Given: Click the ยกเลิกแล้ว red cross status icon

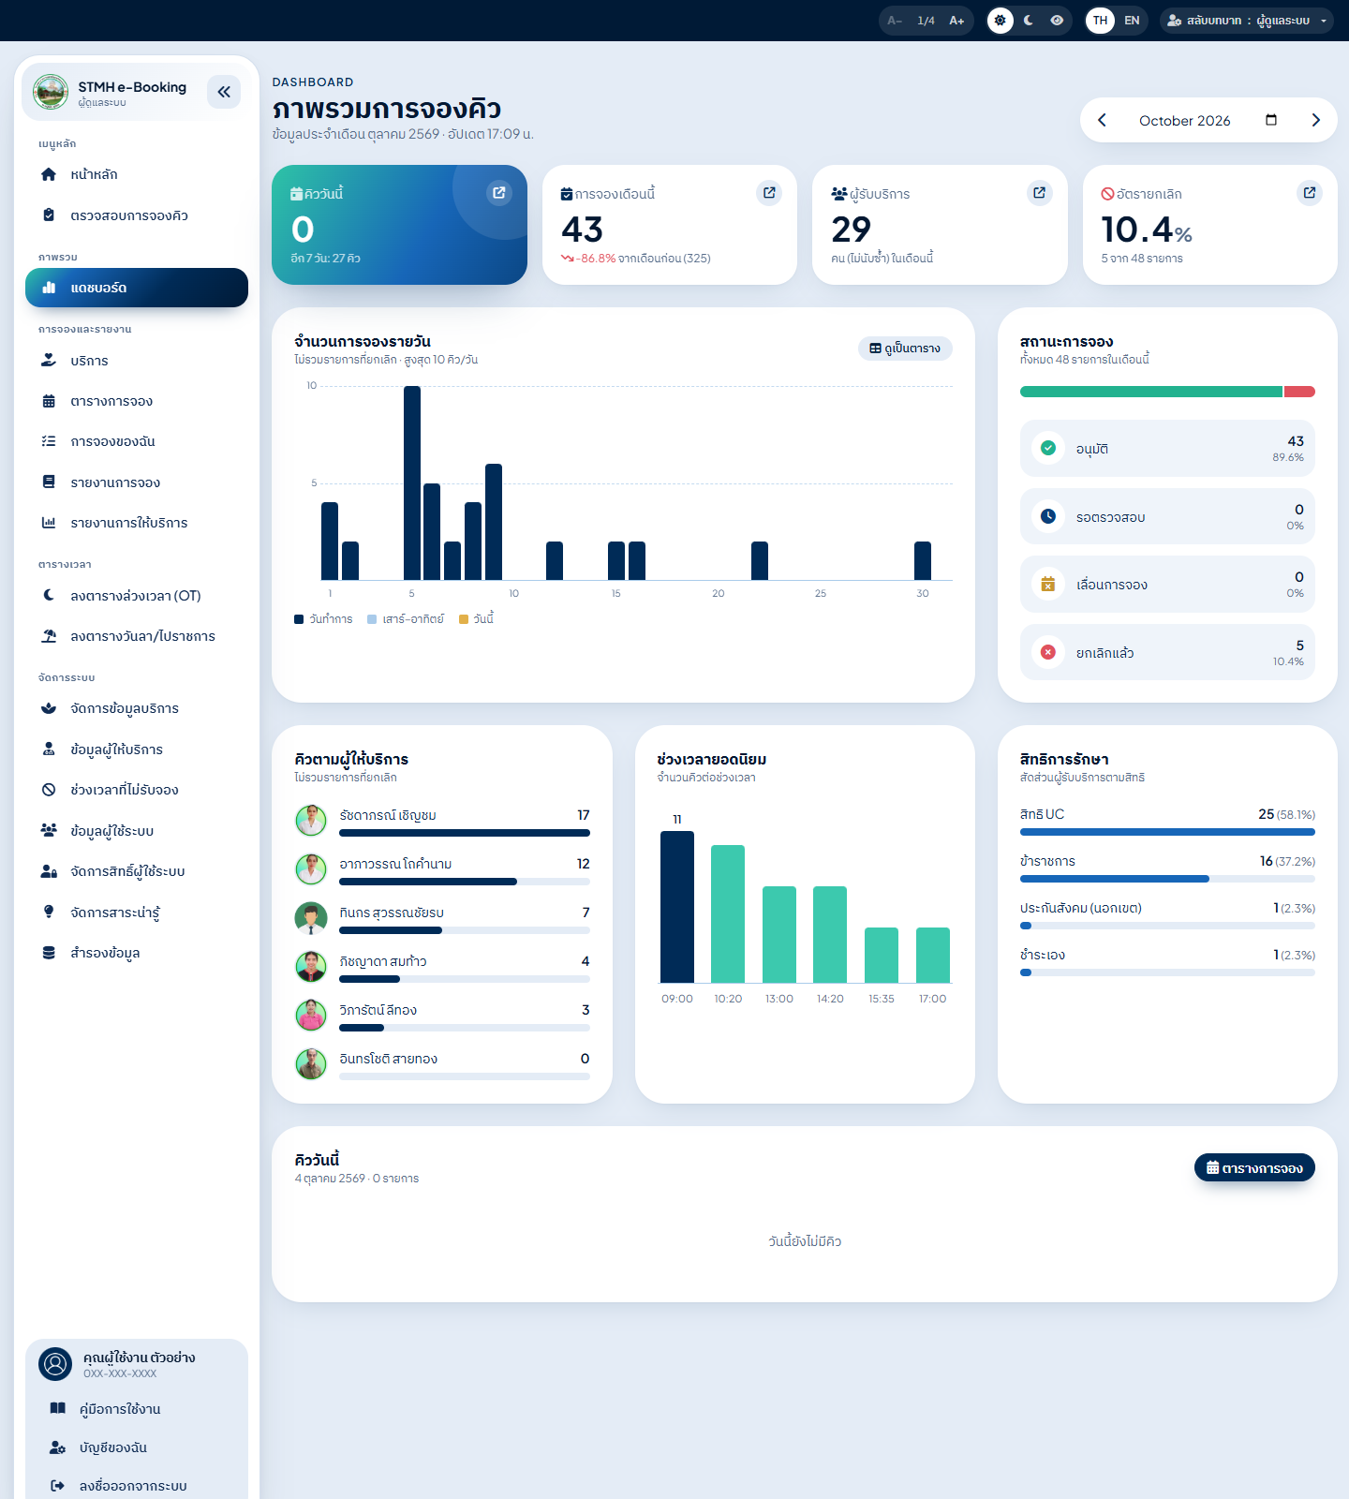Looking at the screenshot, I should [1048, 652].
